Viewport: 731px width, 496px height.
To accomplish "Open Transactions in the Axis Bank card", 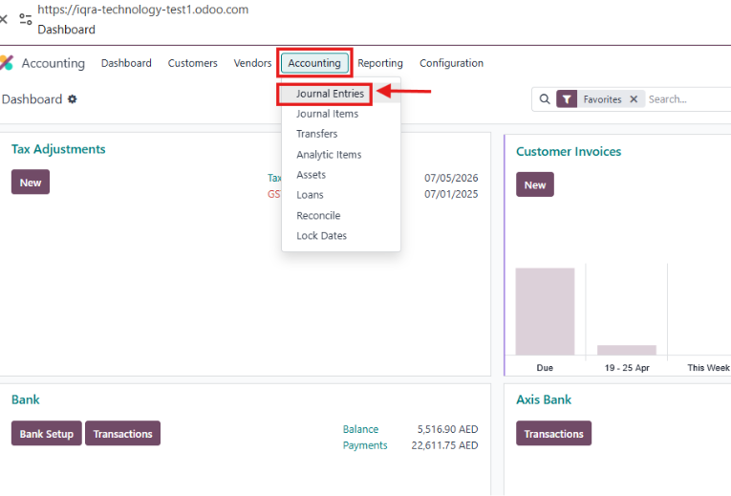I will [553, 434].
